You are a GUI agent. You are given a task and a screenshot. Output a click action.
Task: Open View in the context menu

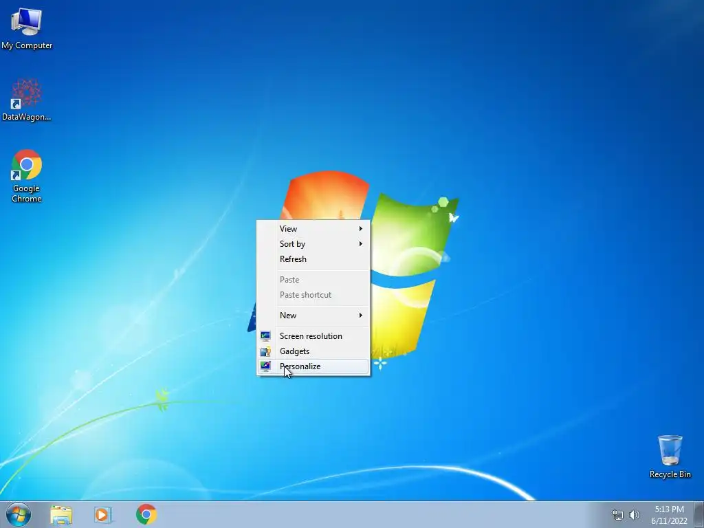pos(313,228)
